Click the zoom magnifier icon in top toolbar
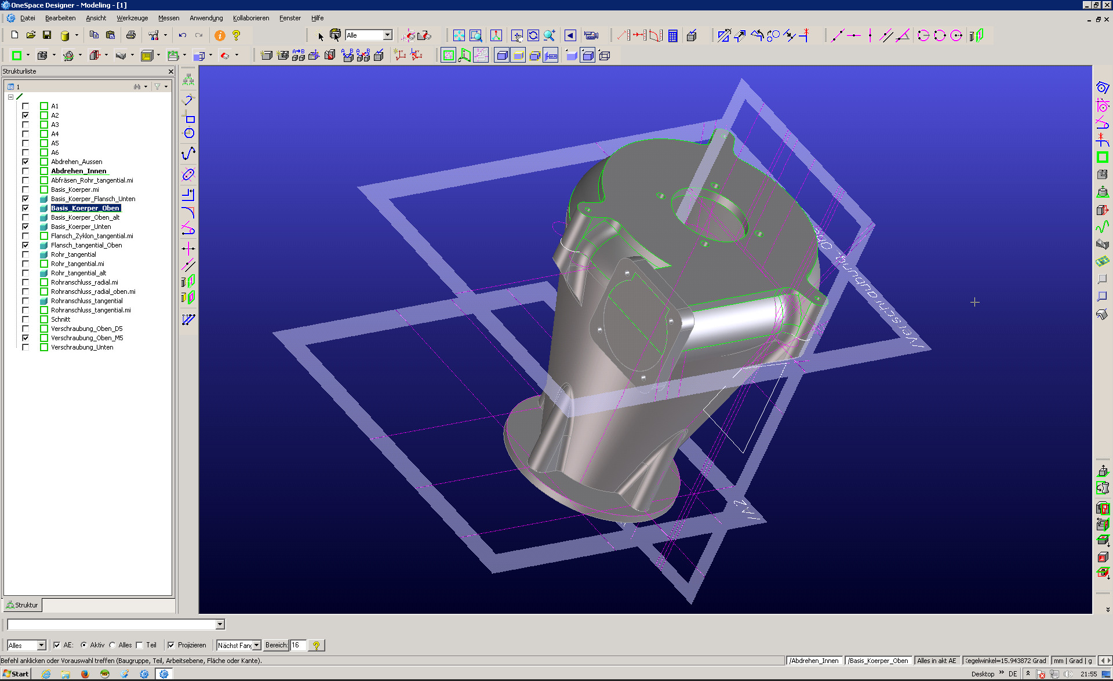The height and width of the screenshot is (681, 1113). click(x=549, y=35)
